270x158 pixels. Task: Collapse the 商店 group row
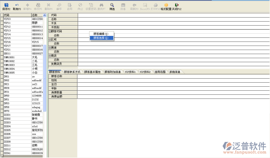pos(50,56)
